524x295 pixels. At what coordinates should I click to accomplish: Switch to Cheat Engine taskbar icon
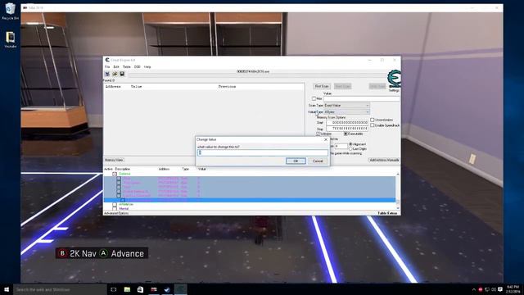coord(180,289)
